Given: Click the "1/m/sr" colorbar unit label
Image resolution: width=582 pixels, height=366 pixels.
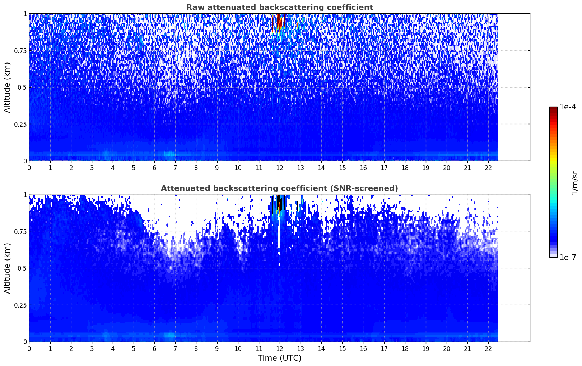Looking at the screenshot, I should [574, 182].
